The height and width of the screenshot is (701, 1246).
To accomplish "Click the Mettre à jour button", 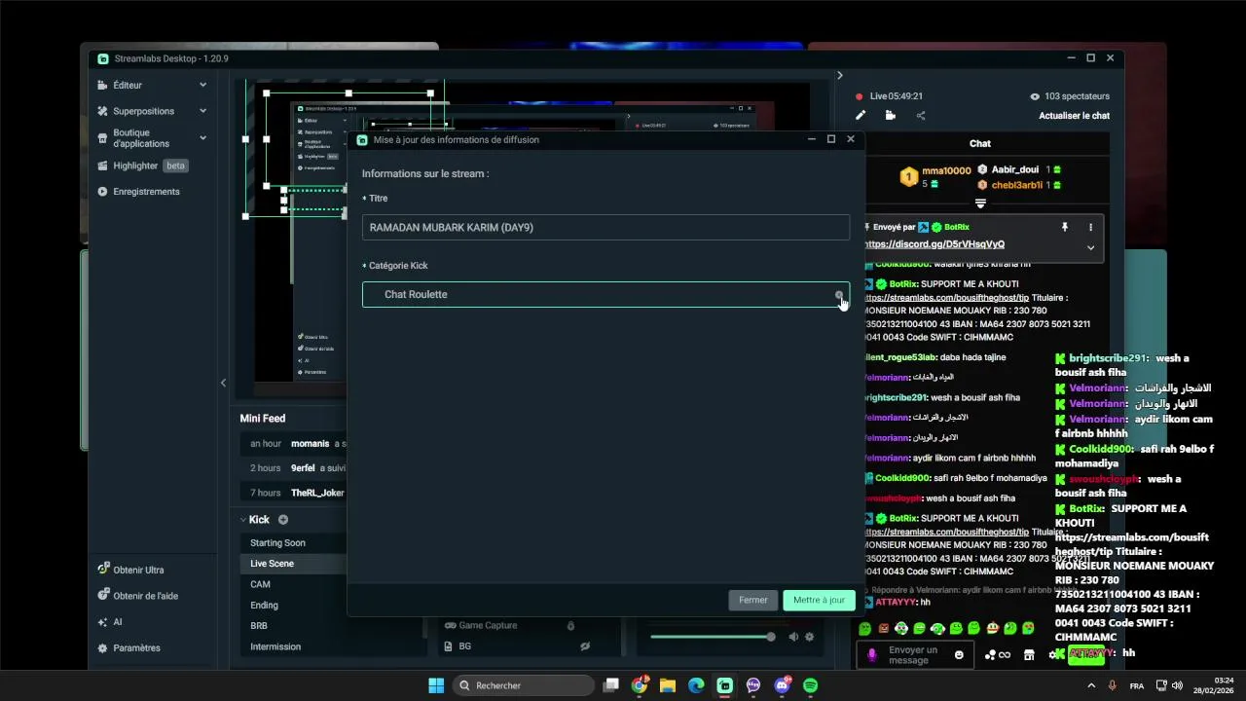I will (x=819, y=600).
